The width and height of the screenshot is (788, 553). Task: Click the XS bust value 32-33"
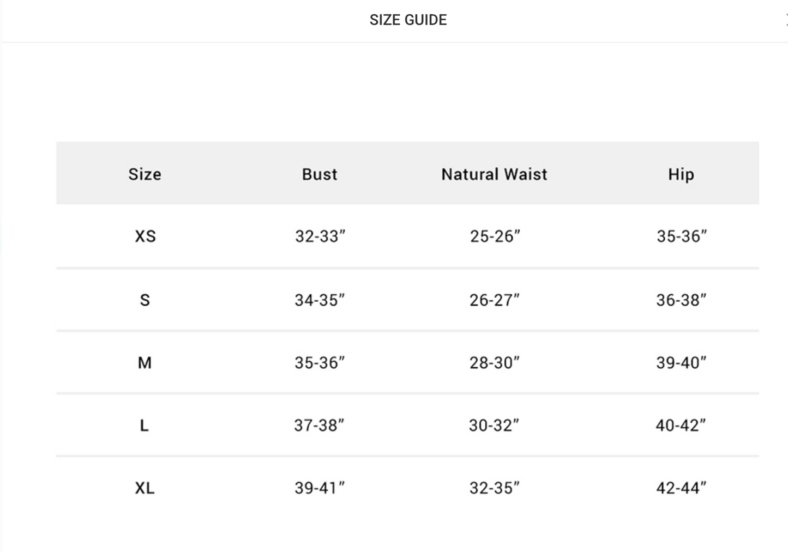[x=320, y=236]
